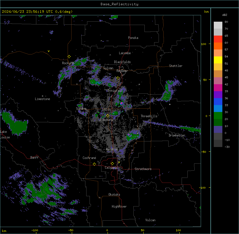Click the -30 value on the dBZ legend

pos(227,147)
